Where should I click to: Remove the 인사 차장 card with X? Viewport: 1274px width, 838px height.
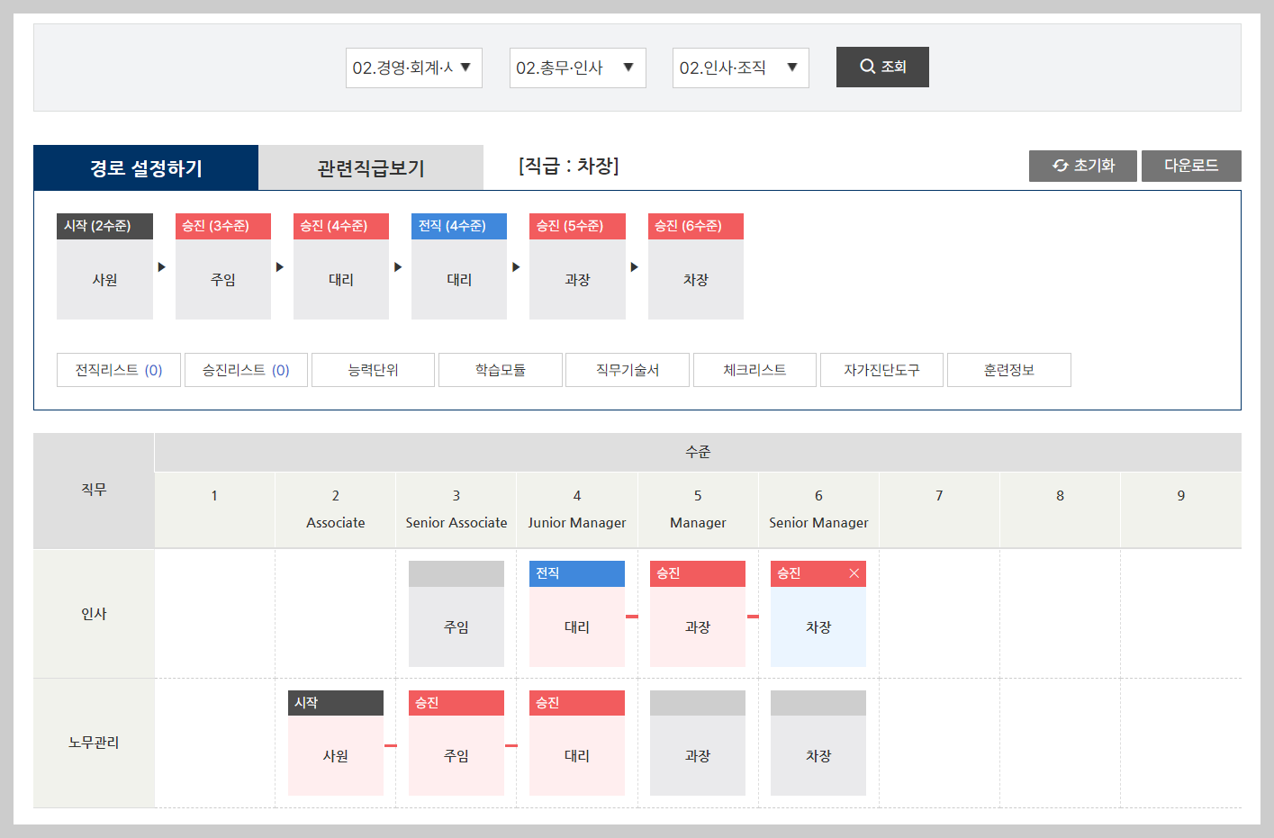[x=854, y=573]
